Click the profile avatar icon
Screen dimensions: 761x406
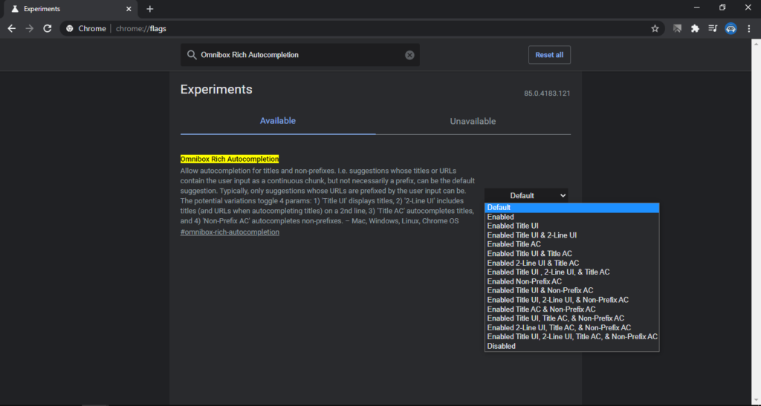[731, 28]
